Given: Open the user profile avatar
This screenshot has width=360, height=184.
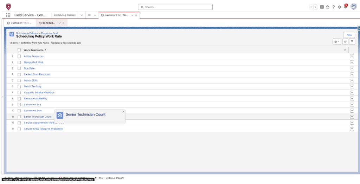Looking at the screenshot, I should (x=354, y=7).
